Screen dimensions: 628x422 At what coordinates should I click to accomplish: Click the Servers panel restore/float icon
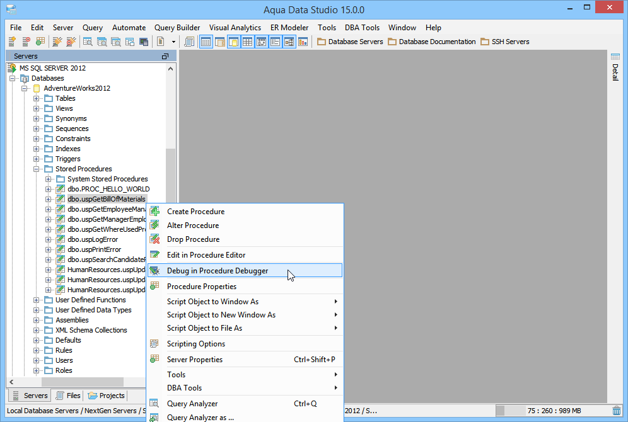(x=165, y=57)
